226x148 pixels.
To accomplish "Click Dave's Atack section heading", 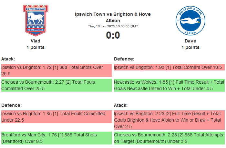I will point(121,105).
